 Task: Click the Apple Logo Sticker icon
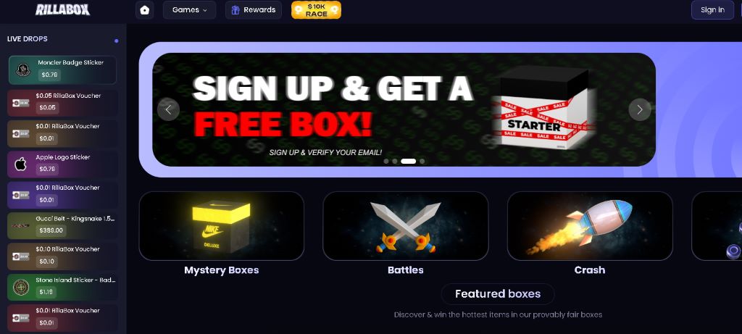[21, 164]
